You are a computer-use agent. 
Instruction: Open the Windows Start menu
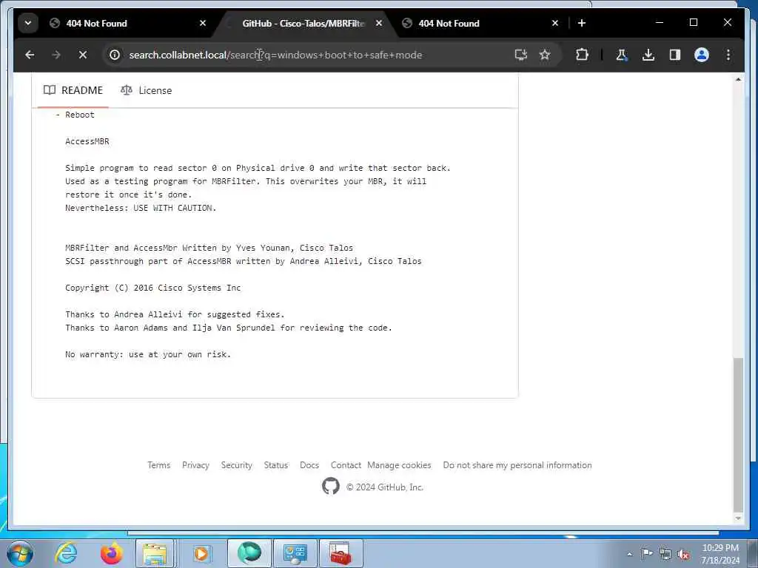[19, 553]
